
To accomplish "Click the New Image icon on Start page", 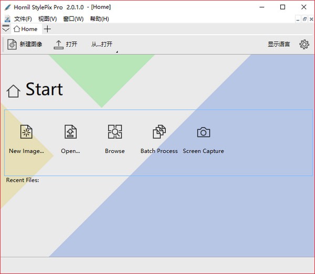I will (26, 132).
